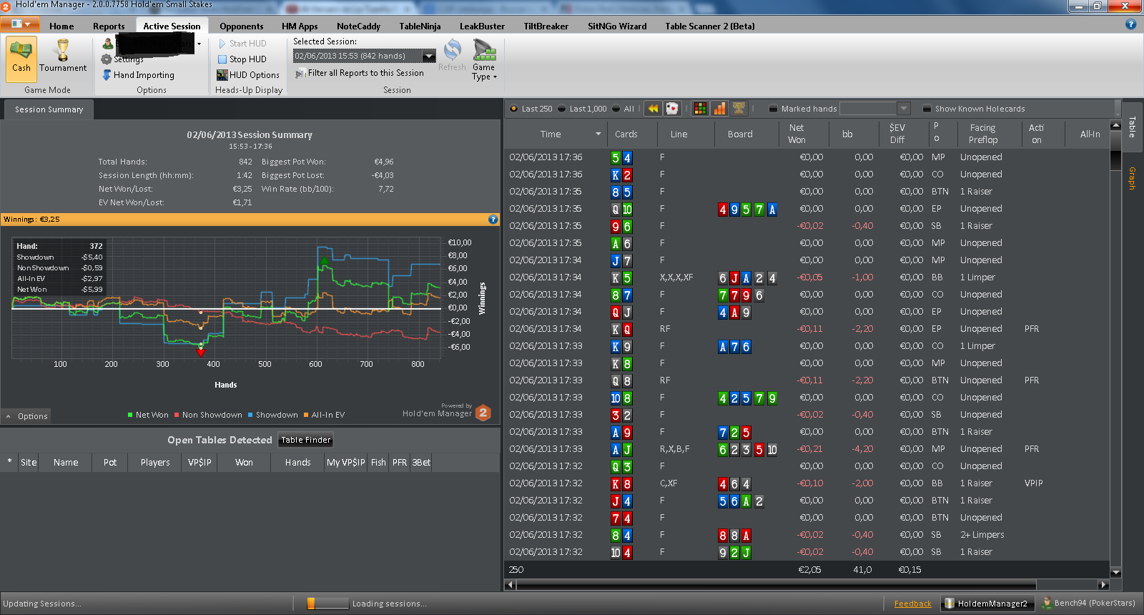
Task: Click hands table scroll down arrow
Action: [1115, 572]
